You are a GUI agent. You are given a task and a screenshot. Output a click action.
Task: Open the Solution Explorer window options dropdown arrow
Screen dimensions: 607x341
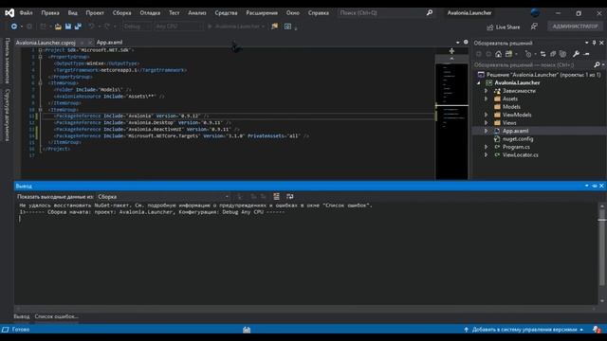[x=586, y=43]
